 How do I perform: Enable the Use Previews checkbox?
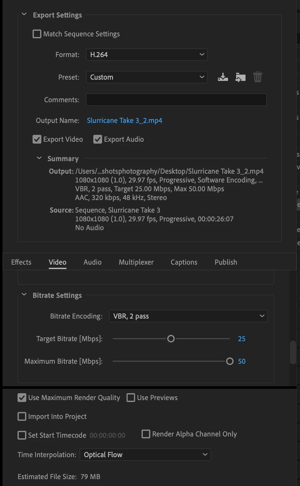click(x=131, y=398)
